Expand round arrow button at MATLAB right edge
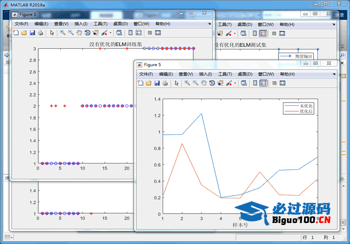Screen dimensions: 350x244 (x=342, y=179)
